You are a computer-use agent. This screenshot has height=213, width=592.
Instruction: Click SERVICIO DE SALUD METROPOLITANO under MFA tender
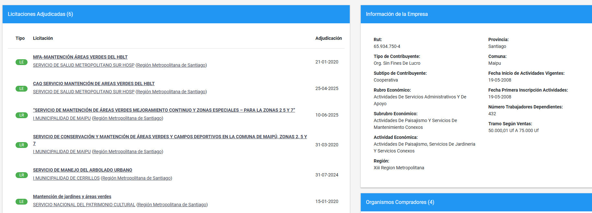click(x=84, y=65)
